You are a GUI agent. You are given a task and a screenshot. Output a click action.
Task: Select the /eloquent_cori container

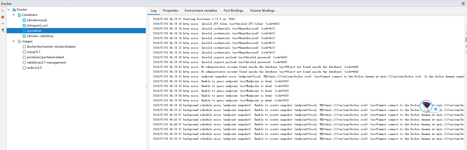click(37, 25)
